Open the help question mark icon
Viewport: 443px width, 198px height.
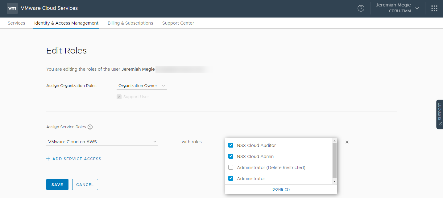361,8
